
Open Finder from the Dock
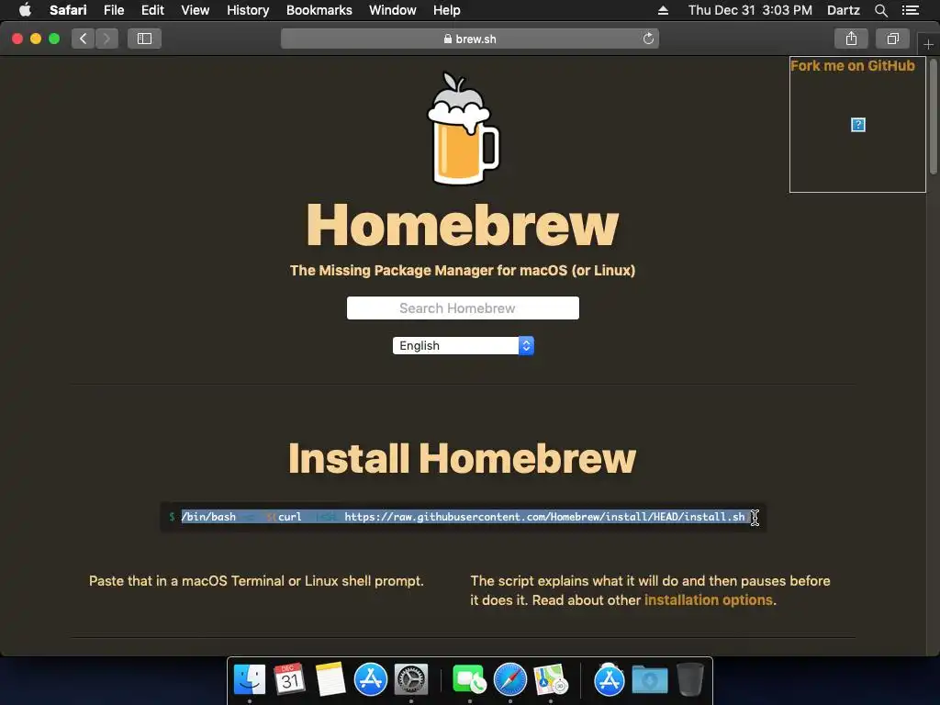click(x=250, y=680)
